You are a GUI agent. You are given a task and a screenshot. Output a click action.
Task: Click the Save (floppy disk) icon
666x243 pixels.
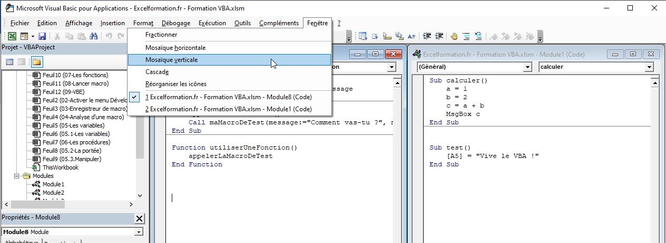(42, 36)
